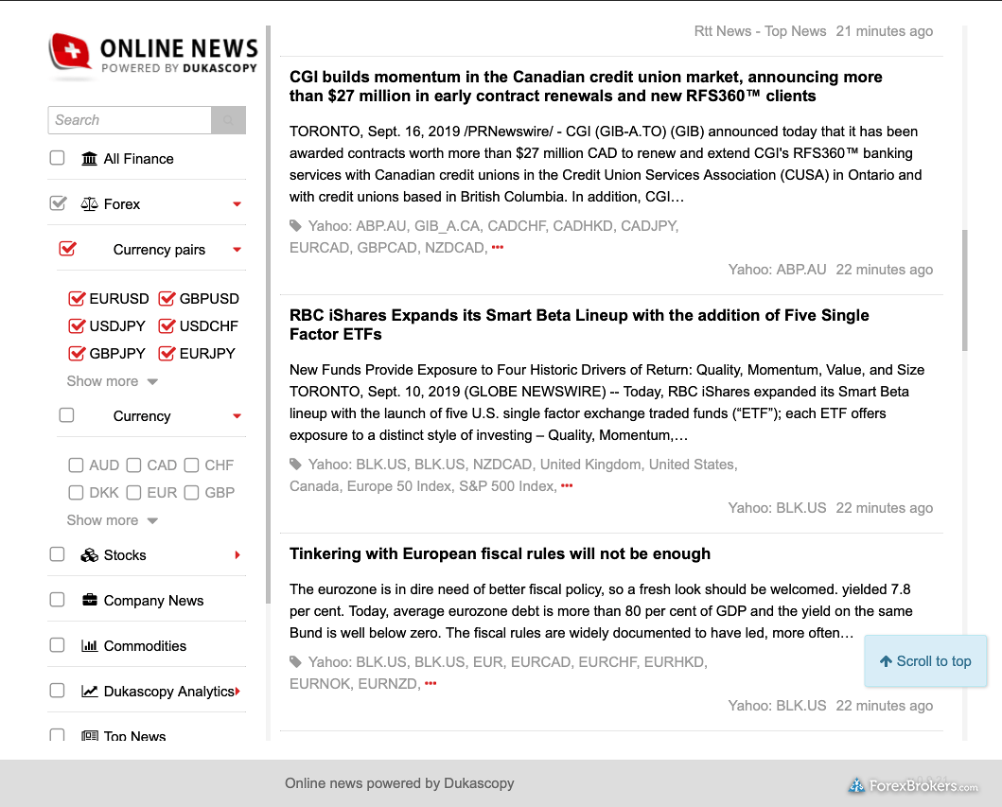Uncheck the USDCHF checkbox
Image resolution: width=1002 pixels, height=807 pixels.
tap(167, 325)
